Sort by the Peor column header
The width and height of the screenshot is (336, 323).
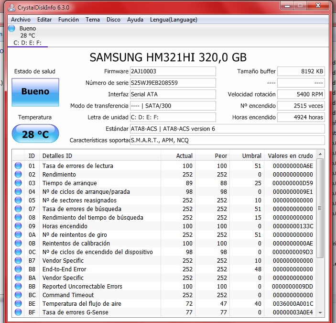(213, 156)
